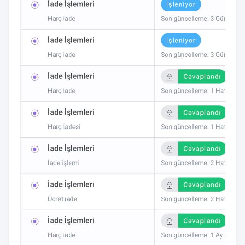The image size is (245, 245).
Task: Click the purple icon of the first Cevaplandı ticket
Action: pos(35,77)
